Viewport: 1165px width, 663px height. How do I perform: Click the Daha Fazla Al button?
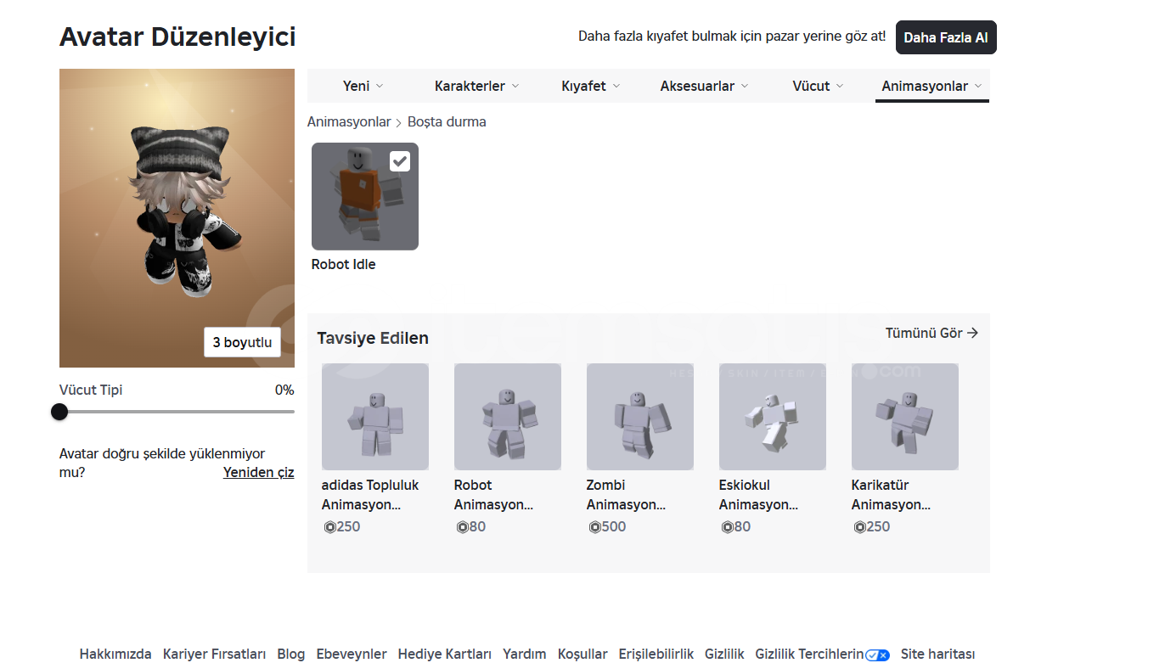pos(946,37)
